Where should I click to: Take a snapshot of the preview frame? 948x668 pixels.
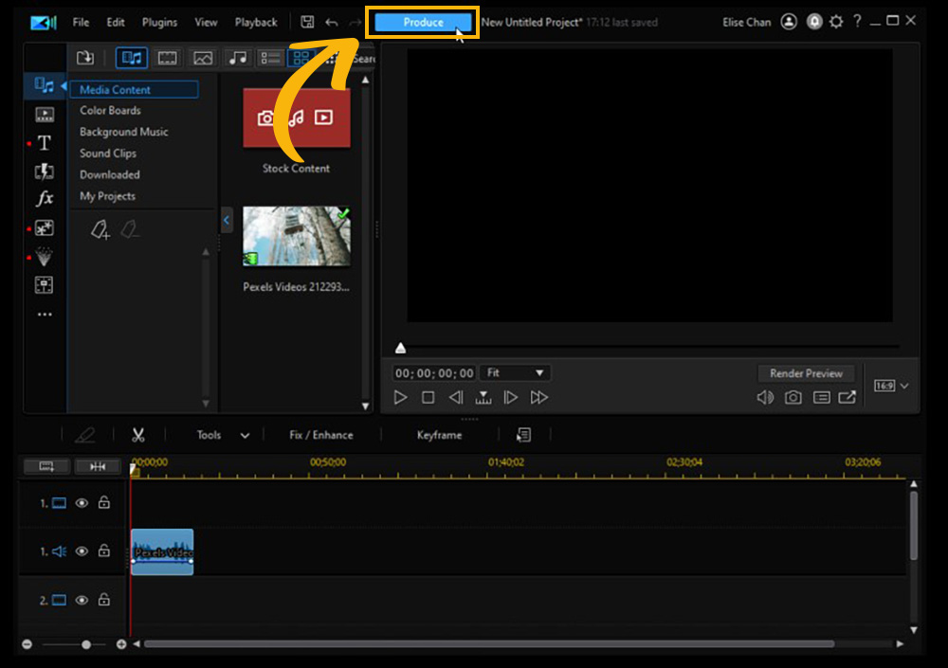793,398
